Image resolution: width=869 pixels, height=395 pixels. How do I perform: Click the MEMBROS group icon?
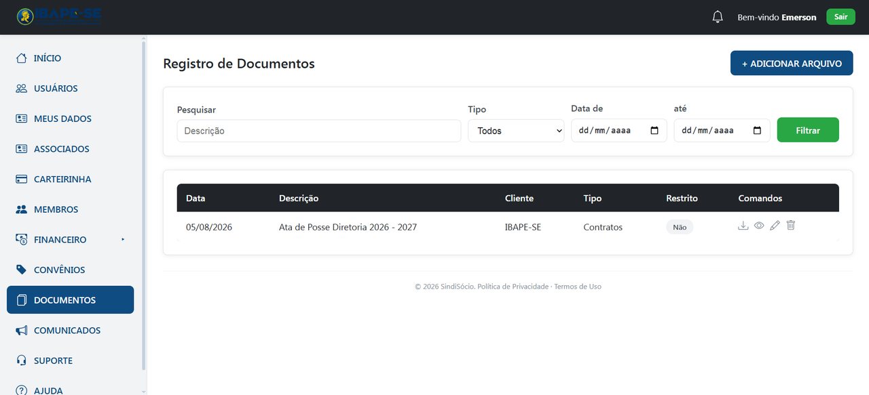click(22, 209)
